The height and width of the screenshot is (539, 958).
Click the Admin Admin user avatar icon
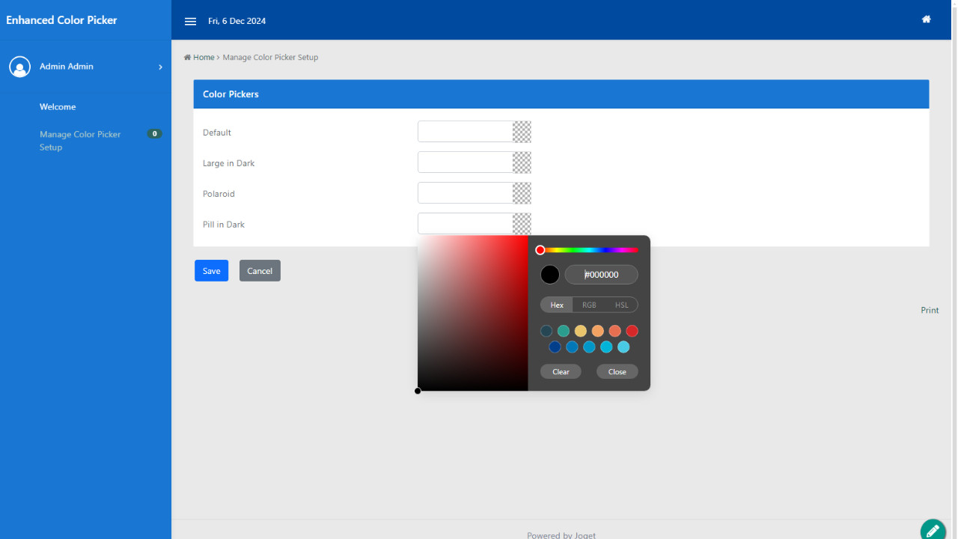[19, 67]
